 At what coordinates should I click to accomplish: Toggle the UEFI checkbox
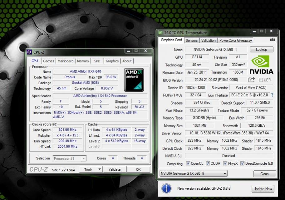point(261,80)
